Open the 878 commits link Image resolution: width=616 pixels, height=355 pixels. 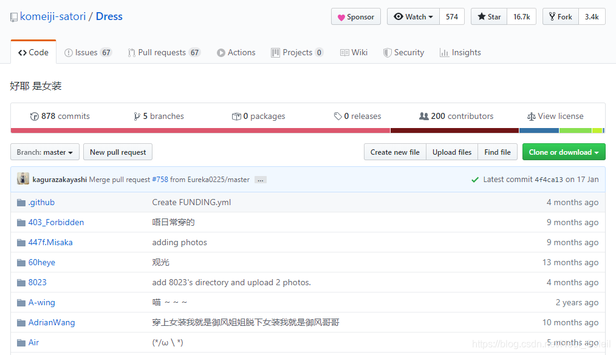click(x=60, y=117)
